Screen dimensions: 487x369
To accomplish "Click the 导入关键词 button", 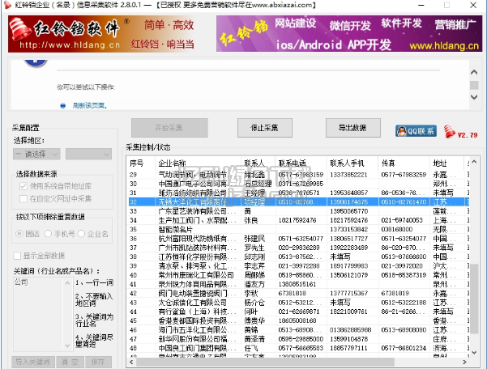I will 33,362.
